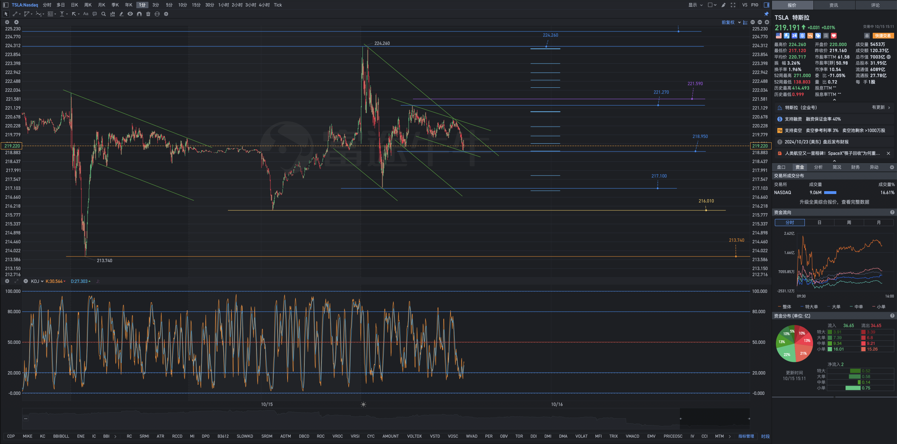The image size is (897, 444).
Task: Open the sun pre-market session marker
Action: 363,404
